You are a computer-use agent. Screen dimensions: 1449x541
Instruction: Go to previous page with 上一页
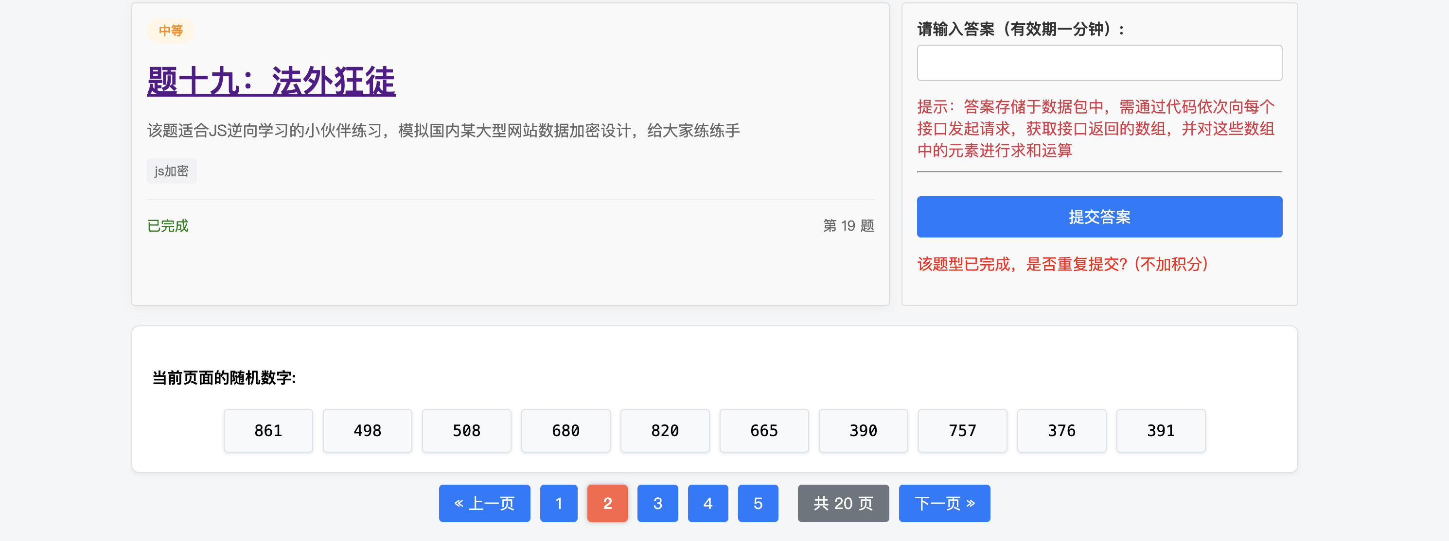[x=484, y=503]
